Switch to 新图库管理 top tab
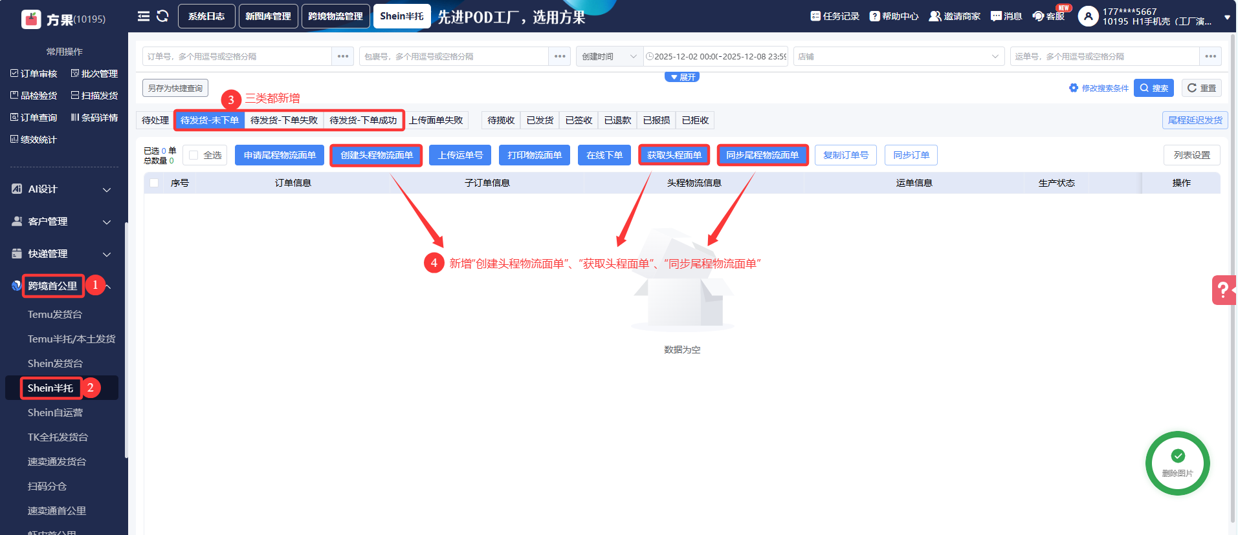The image size is (1238, 535). point(268,16)
